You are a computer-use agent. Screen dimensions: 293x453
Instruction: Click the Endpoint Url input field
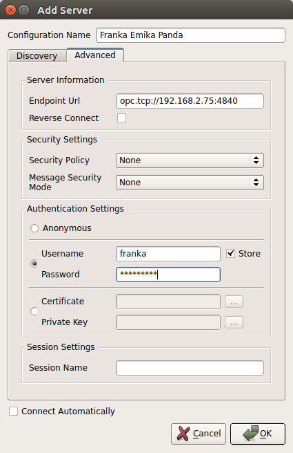click(x=190, y=101)
